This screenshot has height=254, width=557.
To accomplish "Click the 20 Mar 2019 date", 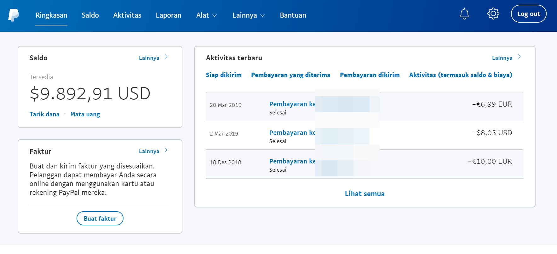I will coord(226,105).
